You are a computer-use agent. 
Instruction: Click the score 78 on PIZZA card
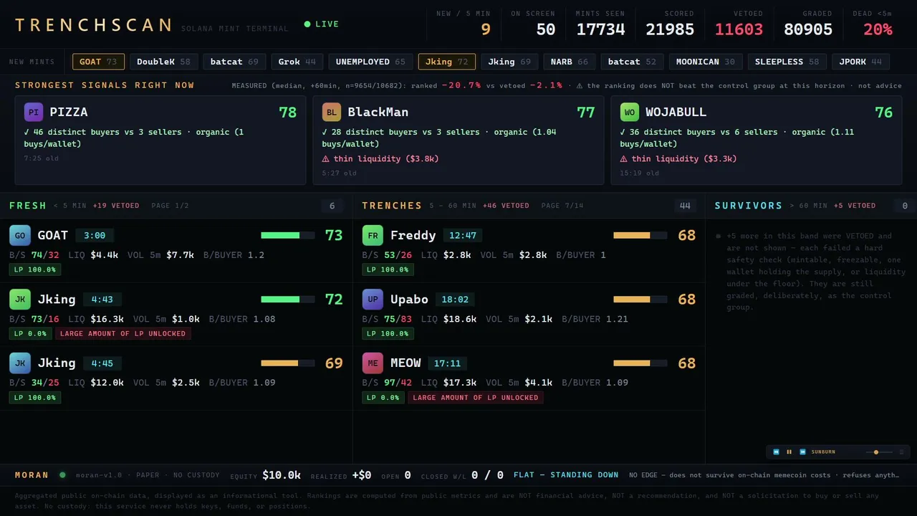287,113
